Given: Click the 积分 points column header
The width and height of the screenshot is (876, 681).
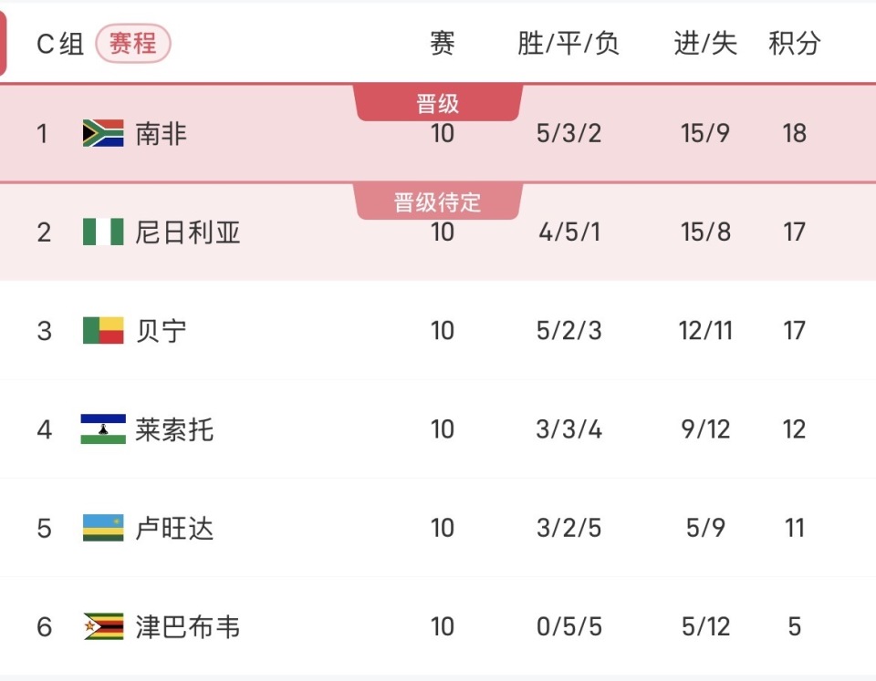Looking at the screenshot, I should coord(794,43).
